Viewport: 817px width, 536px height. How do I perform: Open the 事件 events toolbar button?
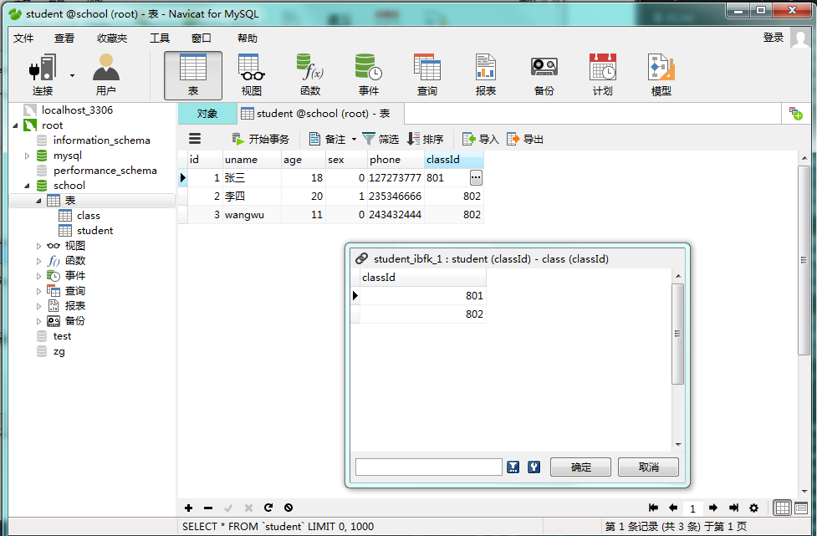coord(369,75)
